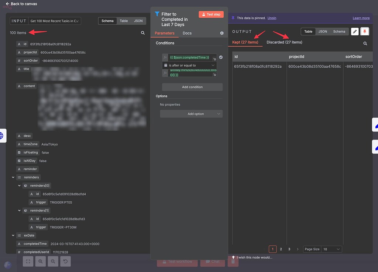Click the checkmark toggle beside the condition
The width and height of the screenshot is (378, 272).
pyautogui.click(x=221, y=57)
